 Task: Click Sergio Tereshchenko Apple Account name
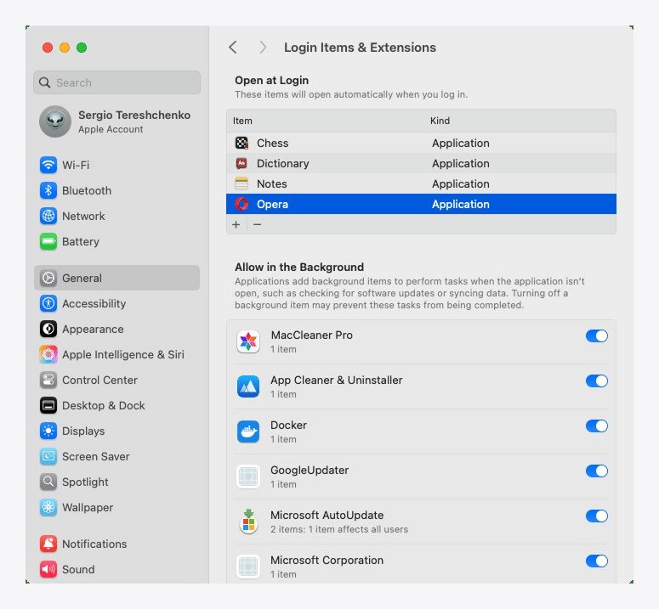[x=134, y=115]
